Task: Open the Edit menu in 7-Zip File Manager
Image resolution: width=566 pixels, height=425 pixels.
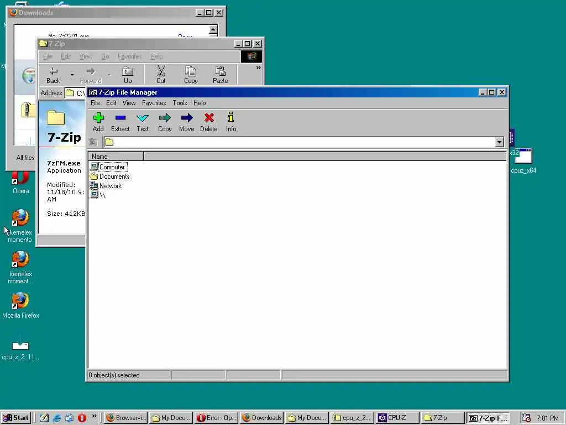Action: click(x=111, y=103)
